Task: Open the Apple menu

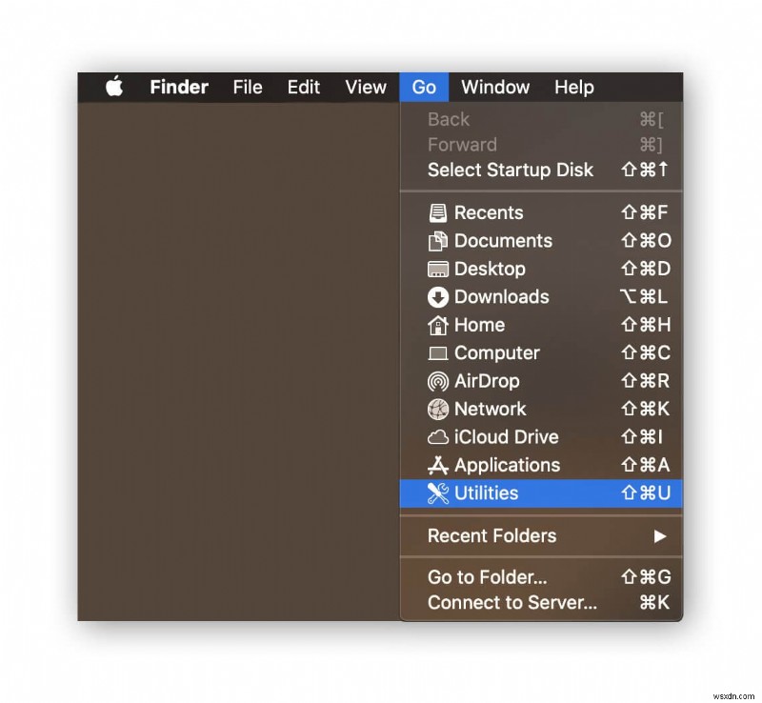Action: point(113,87)
